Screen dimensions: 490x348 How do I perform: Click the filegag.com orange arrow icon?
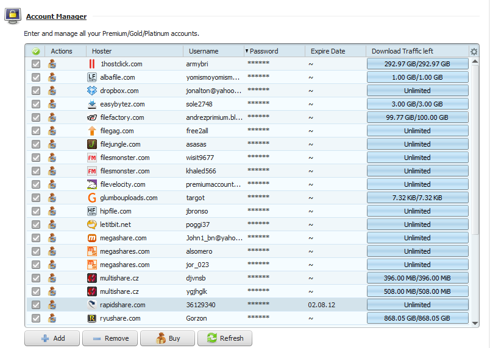[x=92, y=131]
